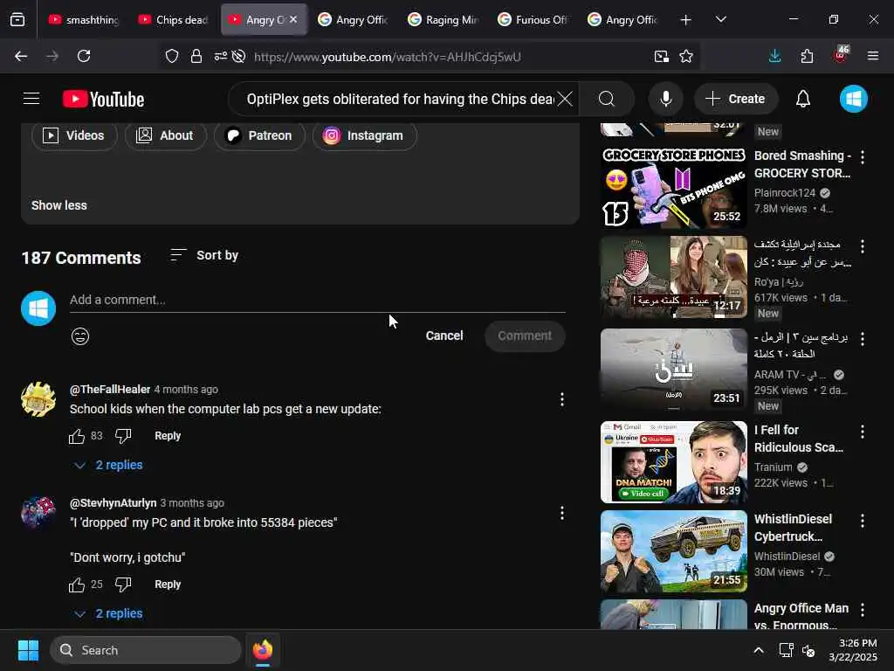This screenshot has width=894, height=671.
Task: Open the Sort by comments menu
Action: [x=204, y=256]
